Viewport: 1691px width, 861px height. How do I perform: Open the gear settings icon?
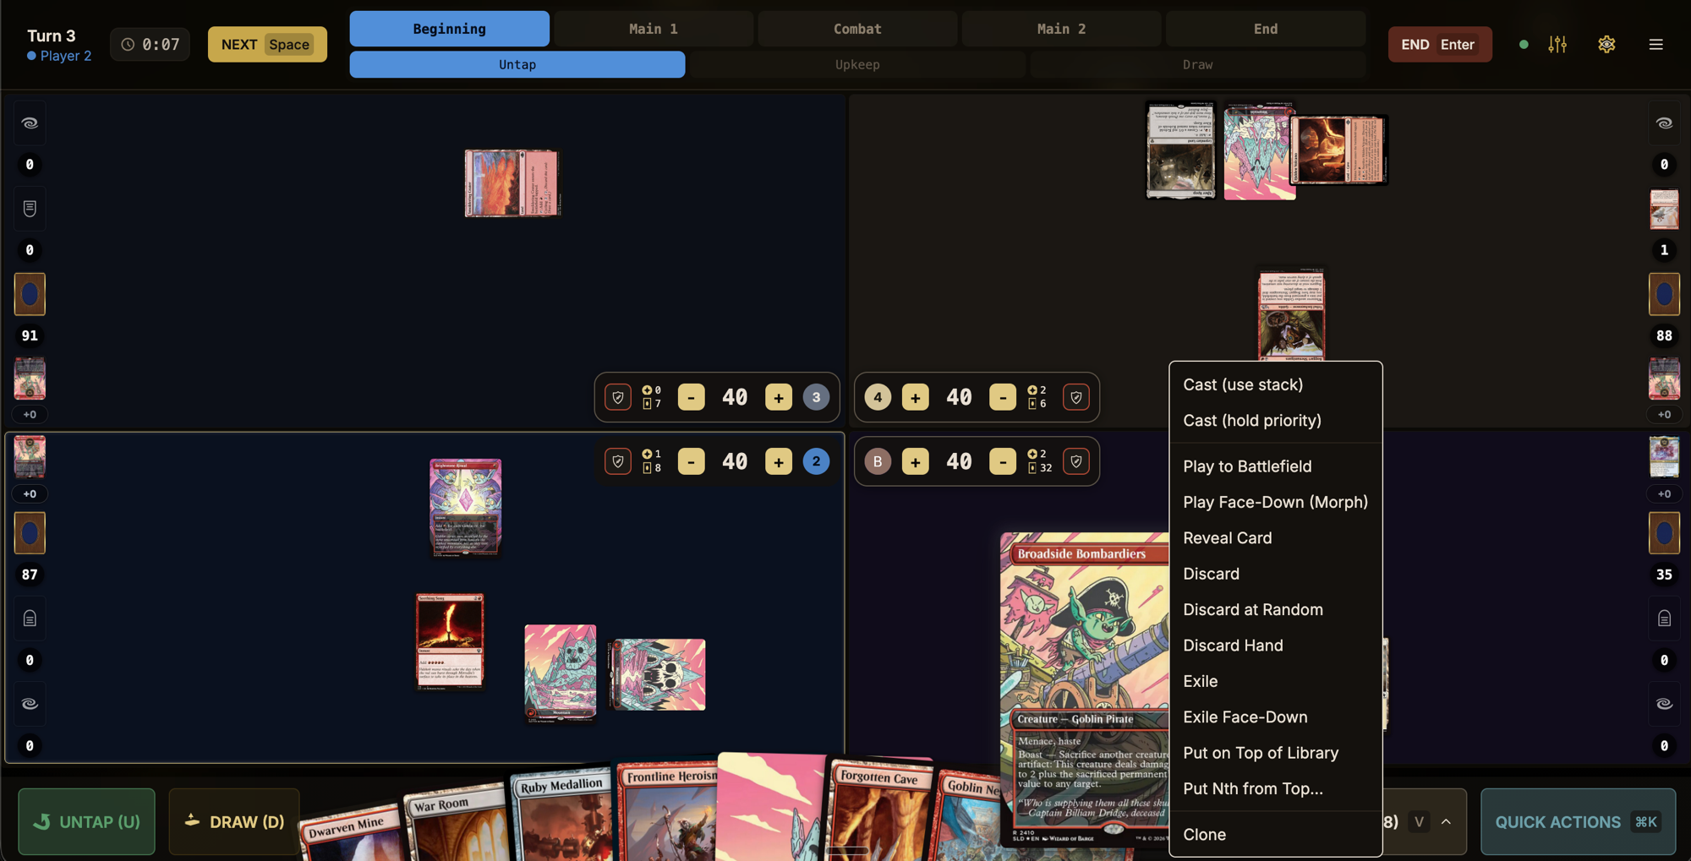coord(1606,45)
